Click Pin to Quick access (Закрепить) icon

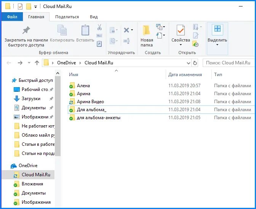[26, 30]
